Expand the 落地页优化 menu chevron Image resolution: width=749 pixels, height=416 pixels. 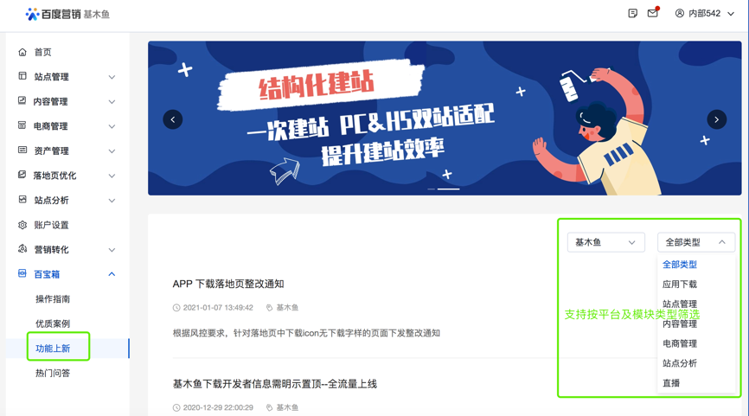(x=112, y=176)
